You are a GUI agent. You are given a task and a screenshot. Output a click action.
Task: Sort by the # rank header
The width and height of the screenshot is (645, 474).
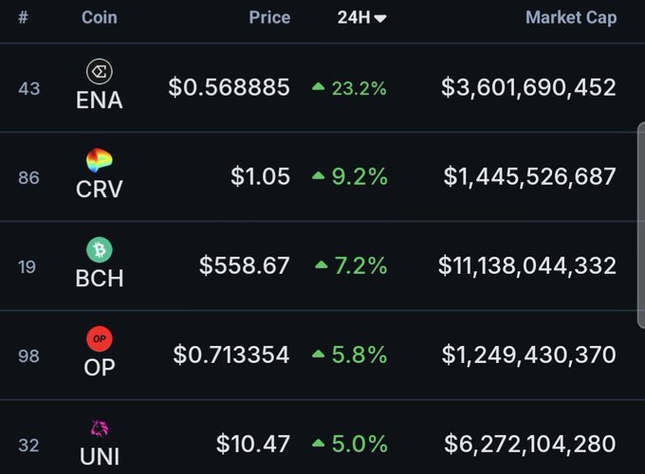click(23, 17)
